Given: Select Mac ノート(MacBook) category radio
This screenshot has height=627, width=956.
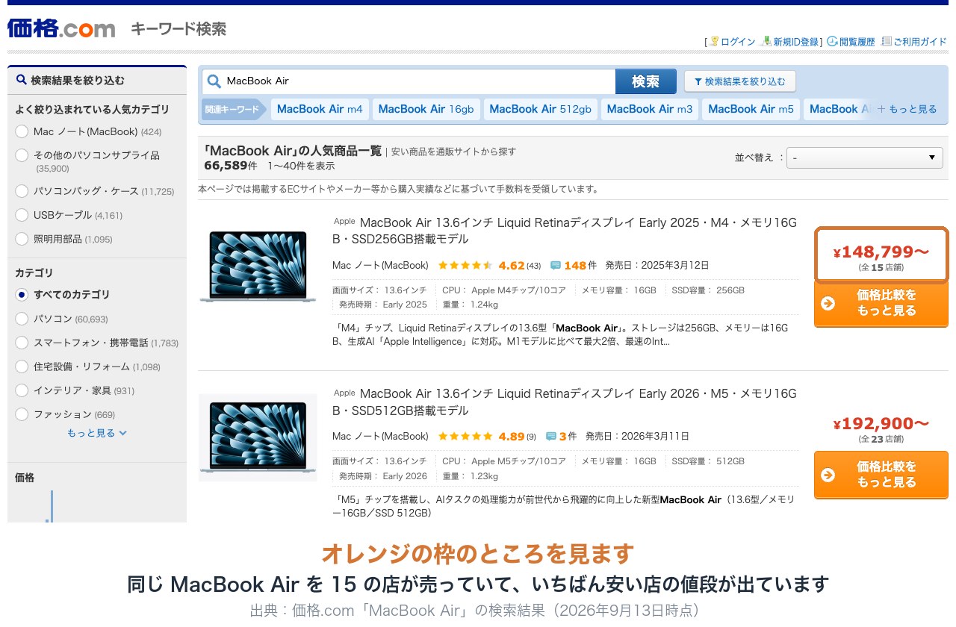Looking at the screenshot, I should point(22,131).
